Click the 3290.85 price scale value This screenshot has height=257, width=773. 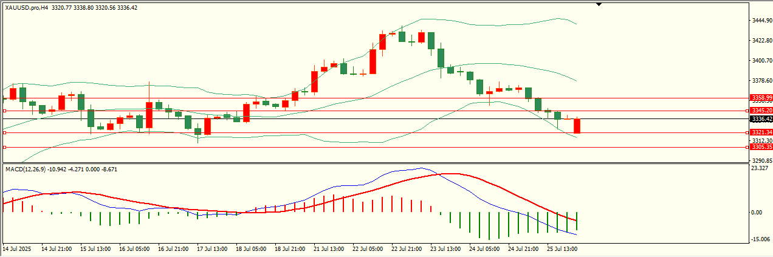tap(761, 160)
